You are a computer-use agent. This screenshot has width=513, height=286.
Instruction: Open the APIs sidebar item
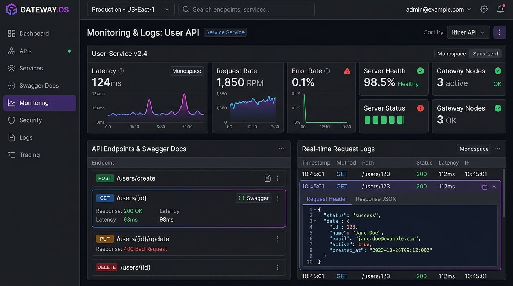[40, 51]
